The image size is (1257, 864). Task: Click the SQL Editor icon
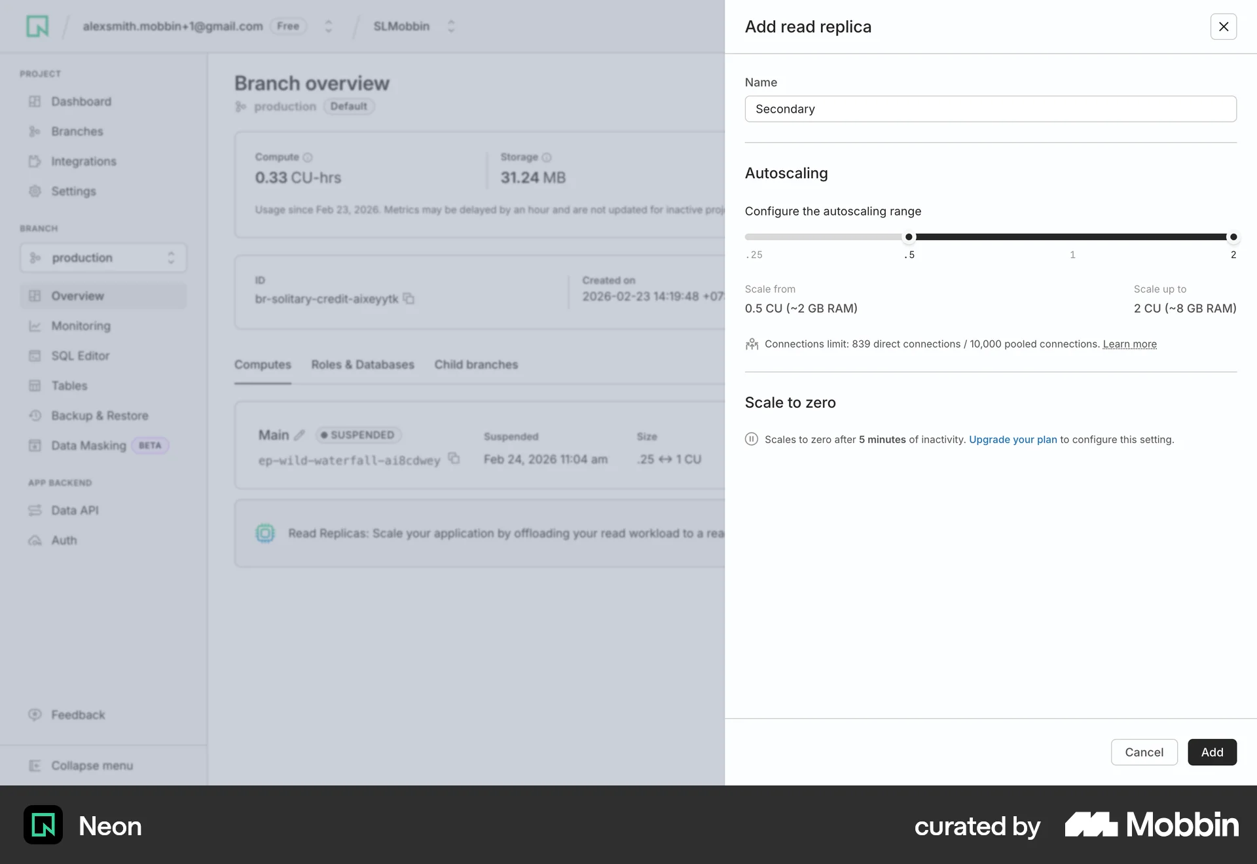point(35,356)
